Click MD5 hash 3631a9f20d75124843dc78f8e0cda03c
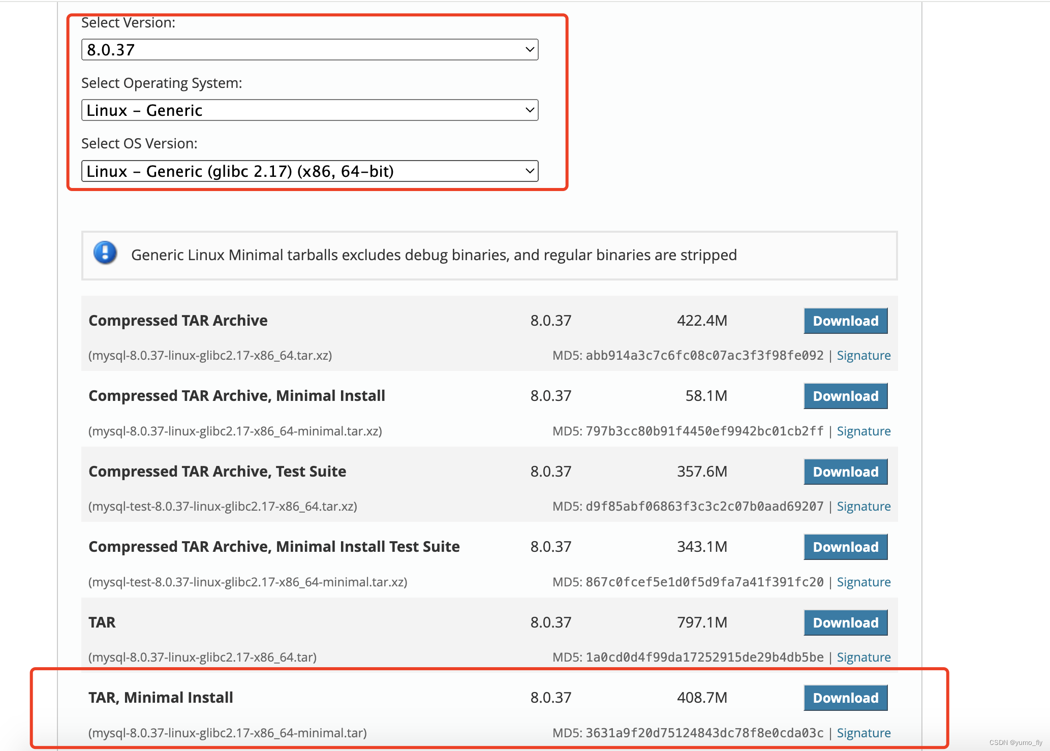Viewport: 1050px width, 751px height. pyautogui.click(x=704, y=733)
